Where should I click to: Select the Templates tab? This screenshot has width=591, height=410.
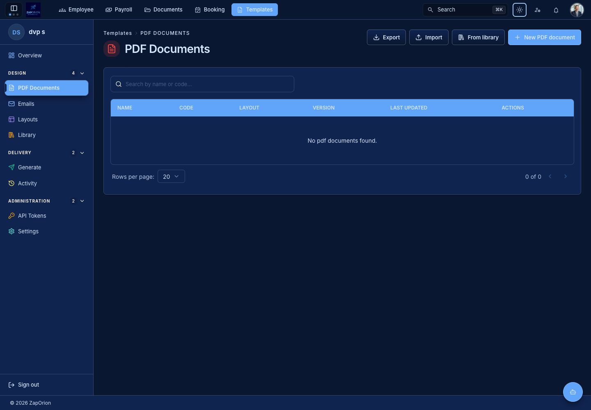coord(254,9)
